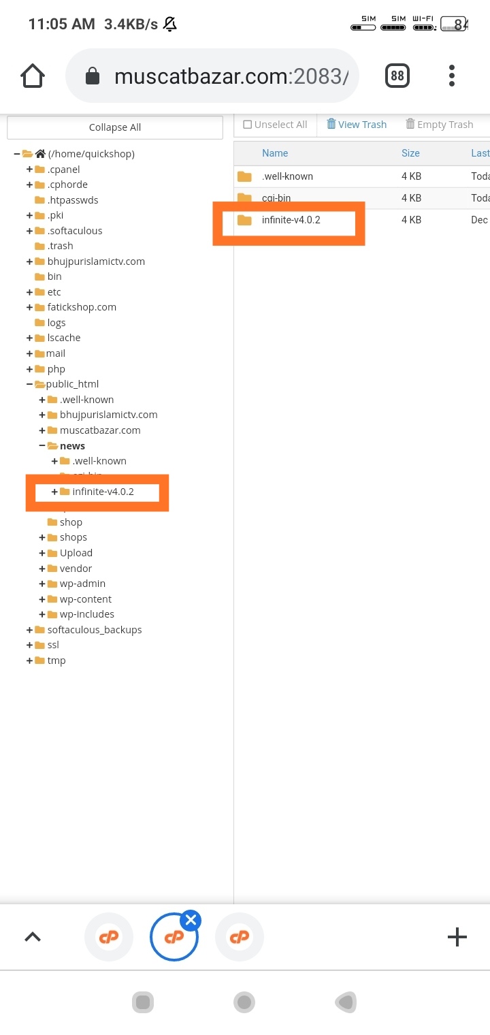Image resolution: width=490 pixels, height=1035 pixels.
Task: Click the Empty Trash button
Action: click(x=440, y=125)
